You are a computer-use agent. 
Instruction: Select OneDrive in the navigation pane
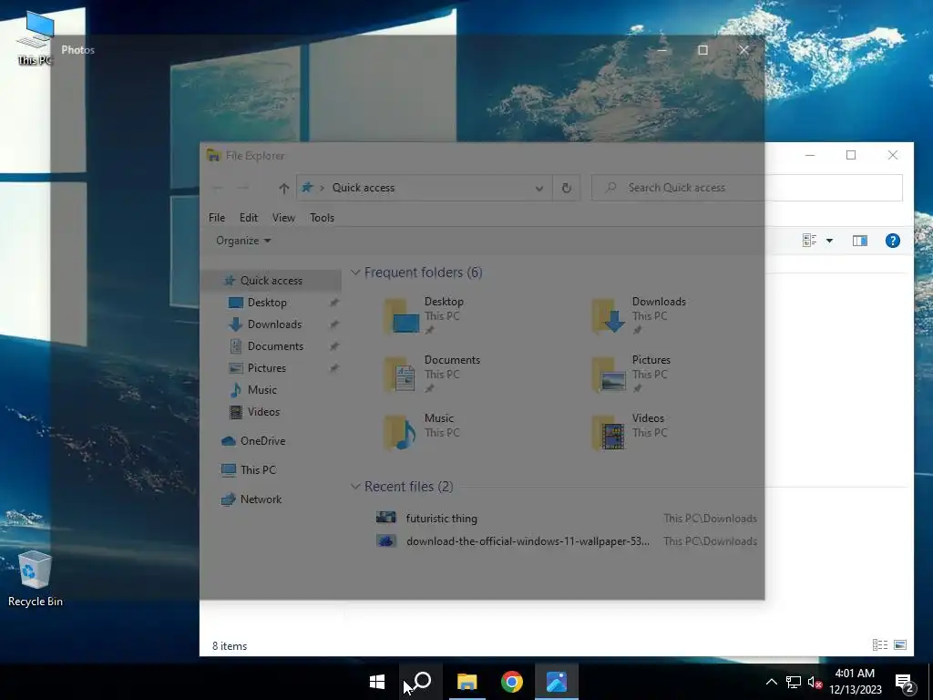[262, 441]
